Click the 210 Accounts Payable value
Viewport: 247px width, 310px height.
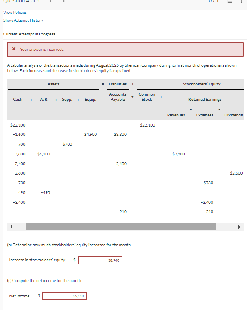(123, 212)
